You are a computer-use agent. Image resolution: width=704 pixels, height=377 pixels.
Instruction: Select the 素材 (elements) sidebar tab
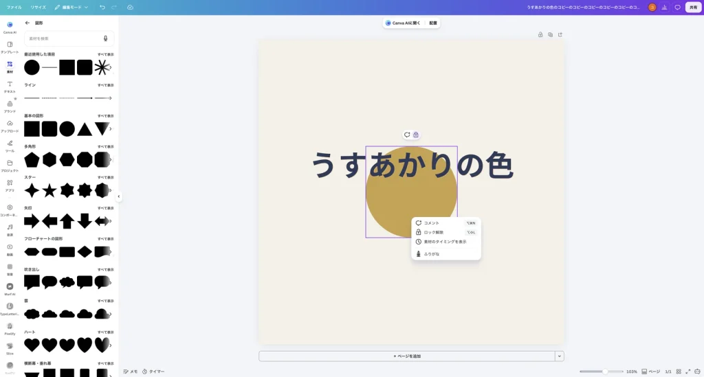click(10, 67)
